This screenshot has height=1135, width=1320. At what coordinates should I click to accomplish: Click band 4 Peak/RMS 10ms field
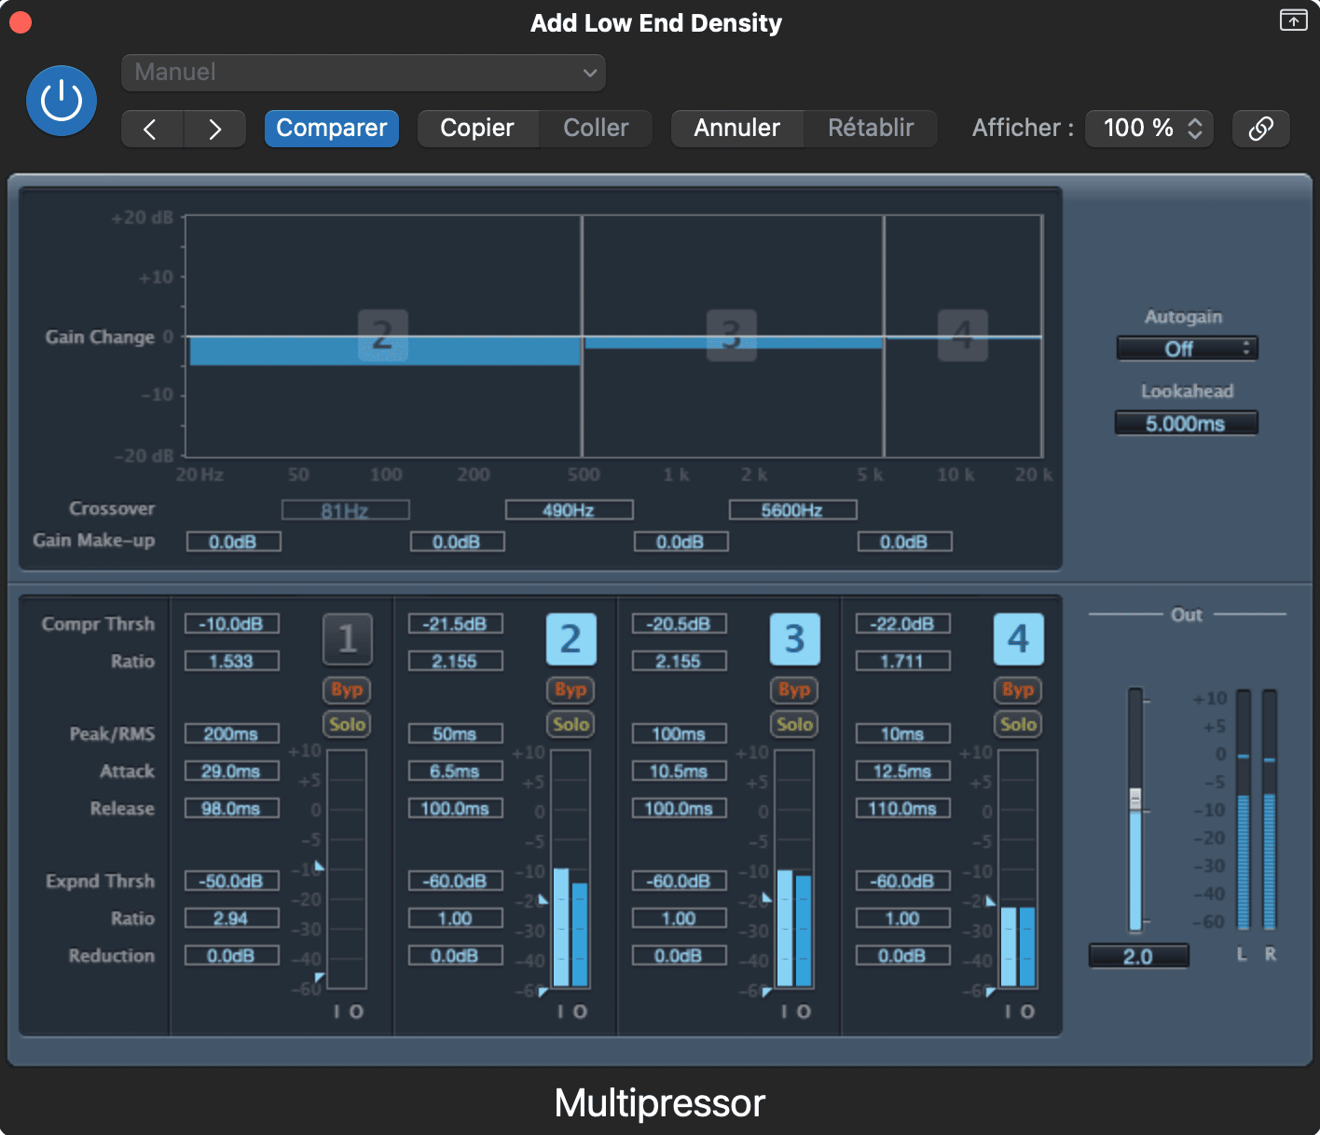[902, 733]
